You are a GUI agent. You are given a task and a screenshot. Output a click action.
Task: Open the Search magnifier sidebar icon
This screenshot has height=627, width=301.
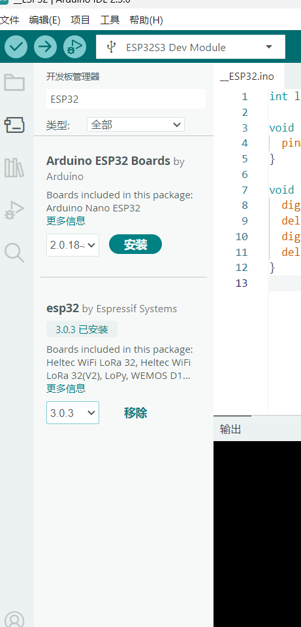pos(14,253)
